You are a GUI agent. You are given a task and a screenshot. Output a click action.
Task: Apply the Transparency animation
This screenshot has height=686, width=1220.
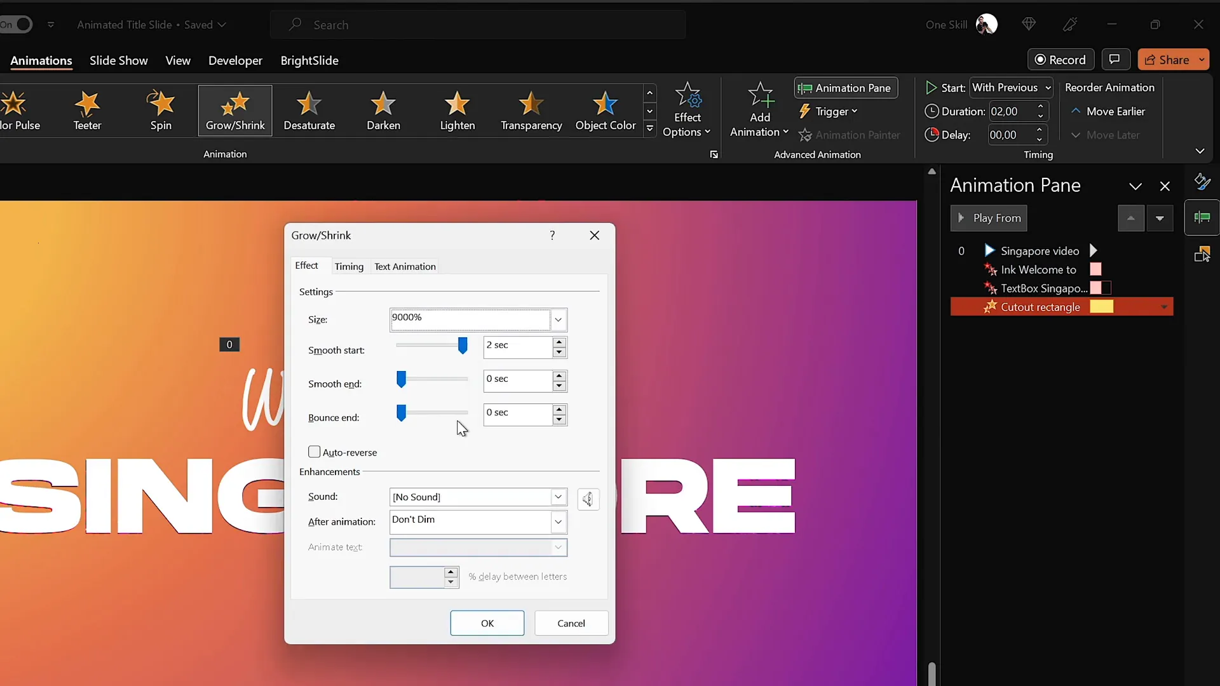point(531,110)
